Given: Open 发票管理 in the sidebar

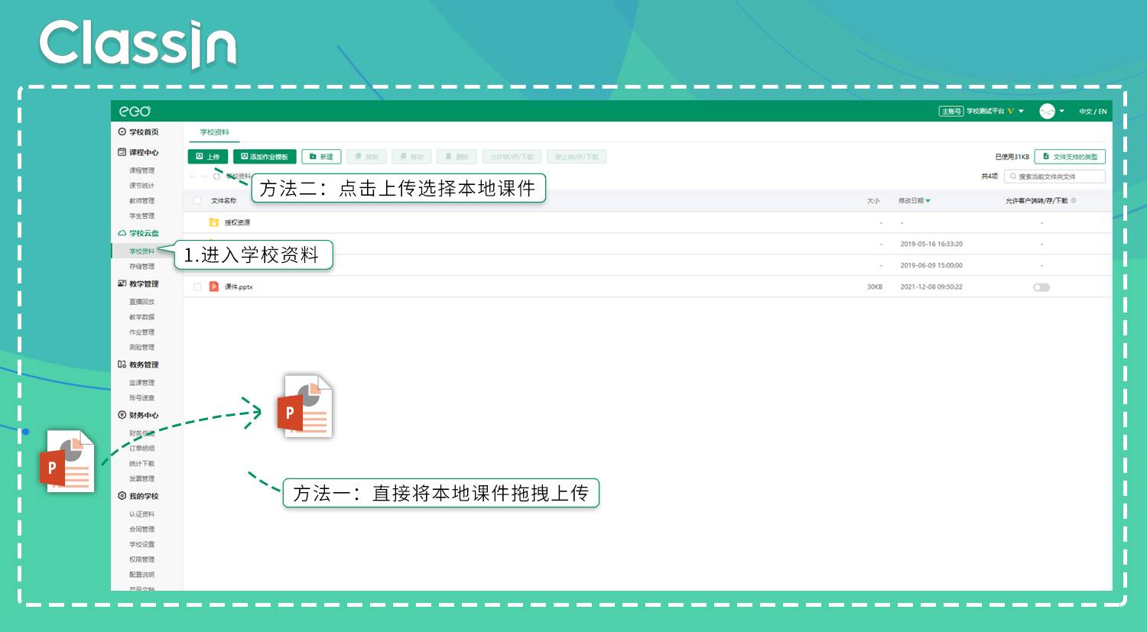Looking at the screenshot, I should coord(142,478).
